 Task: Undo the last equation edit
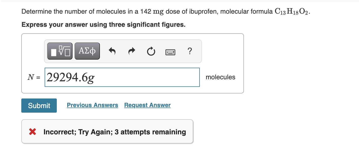pos(112,51)
